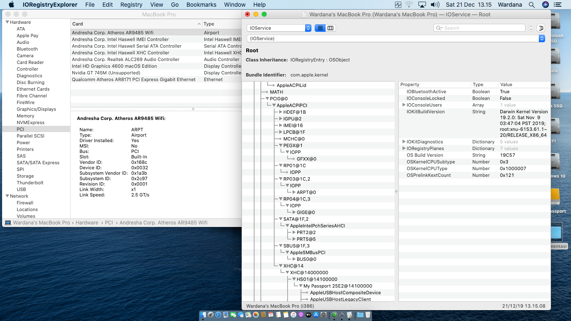Select the My Passport 25E2@14100000 entry
Image resolution: width=571 pixels, height=321 pixels.
[x=338, y=286]
